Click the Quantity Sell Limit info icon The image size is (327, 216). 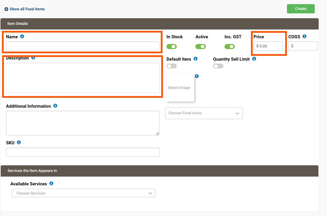[254, 59]
